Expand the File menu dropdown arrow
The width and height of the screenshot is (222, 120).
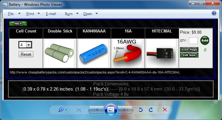[19, 13]
